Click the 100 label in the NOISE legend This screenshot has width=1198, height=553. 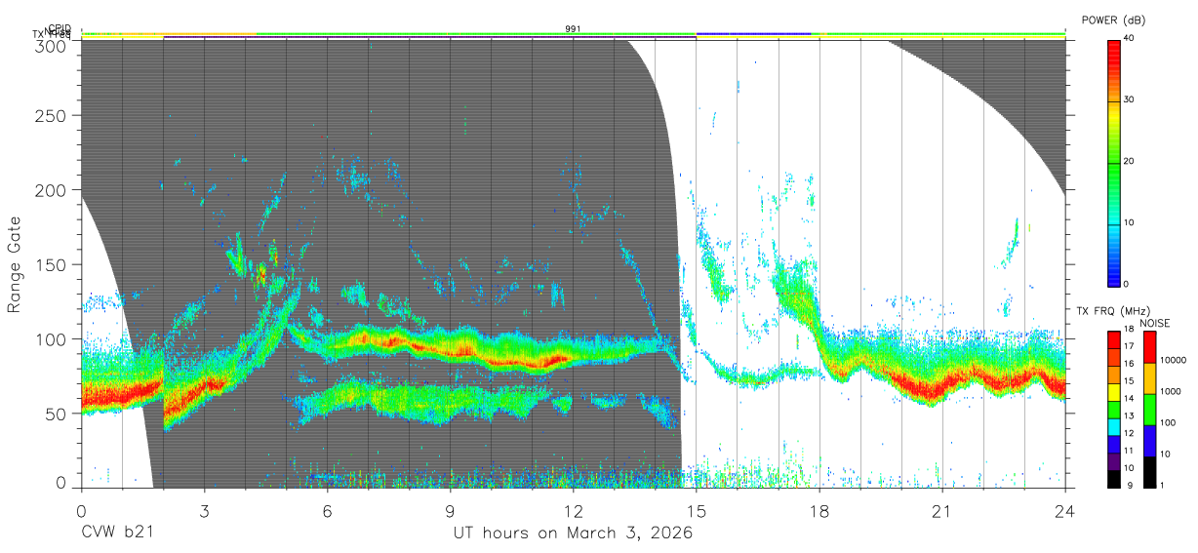coord(1170,423)
